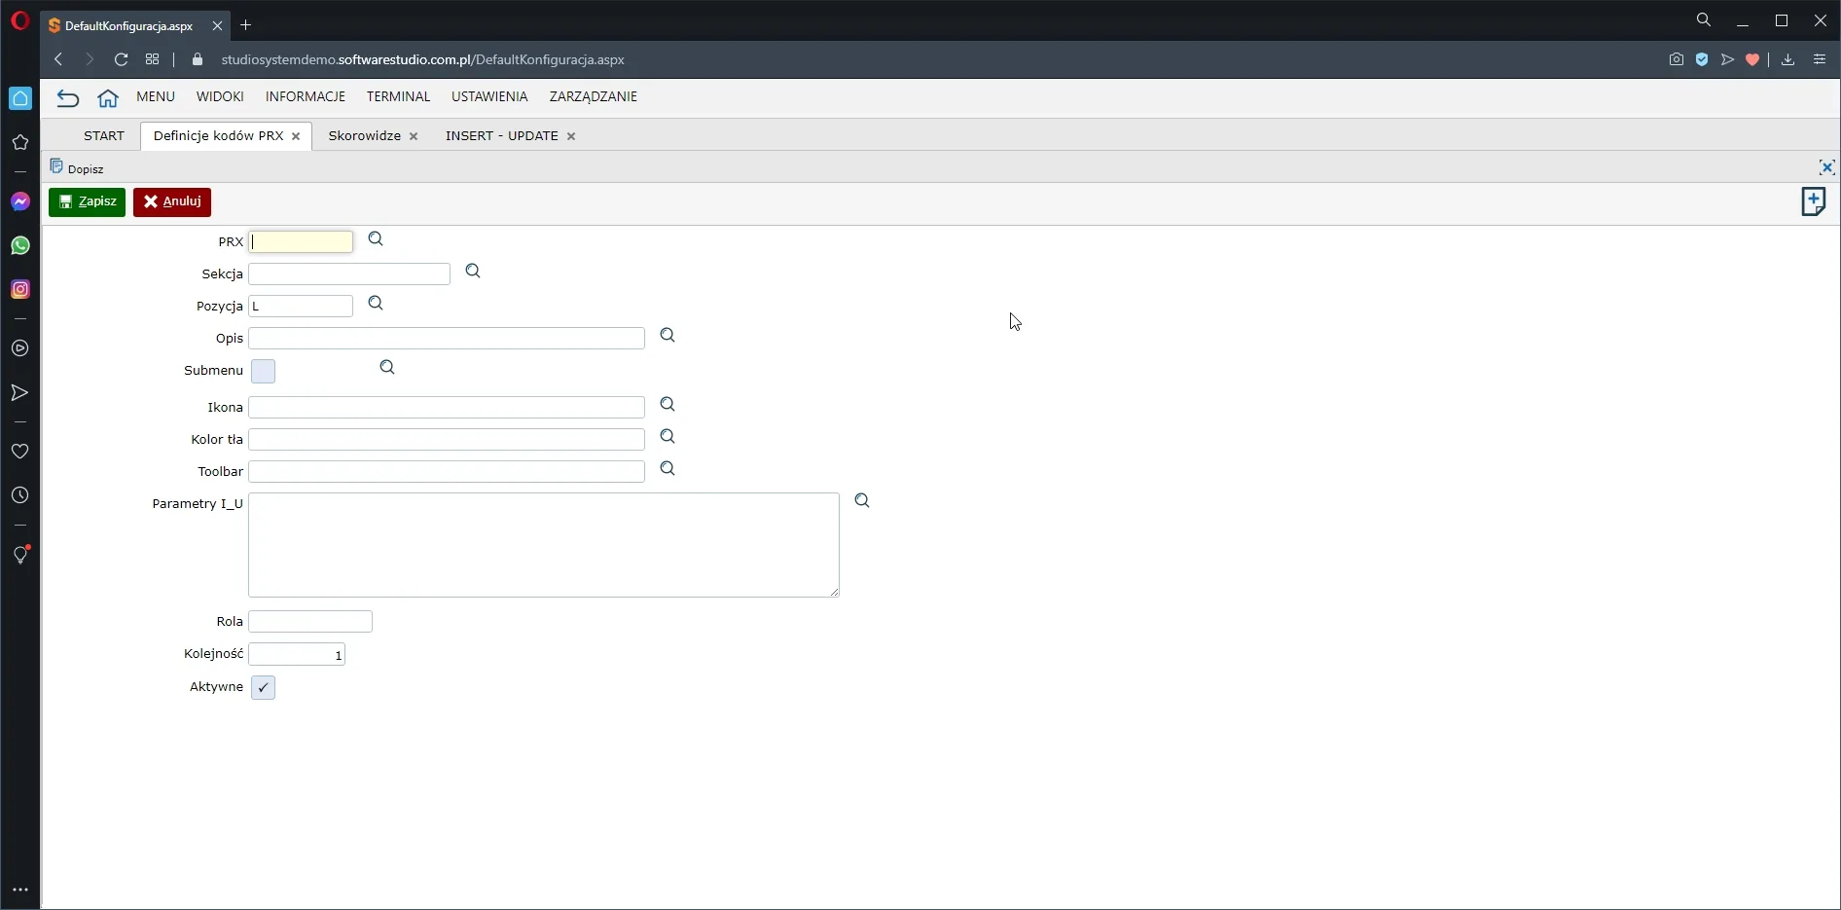Viewport: 1841px width, 910px height.
Task: Open WhatsApp in the Opera sidebar
Action: (20, 245)
